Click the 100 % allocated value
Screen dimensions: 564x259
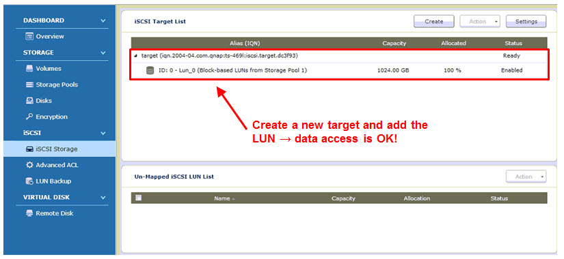[x=452, y=70]
